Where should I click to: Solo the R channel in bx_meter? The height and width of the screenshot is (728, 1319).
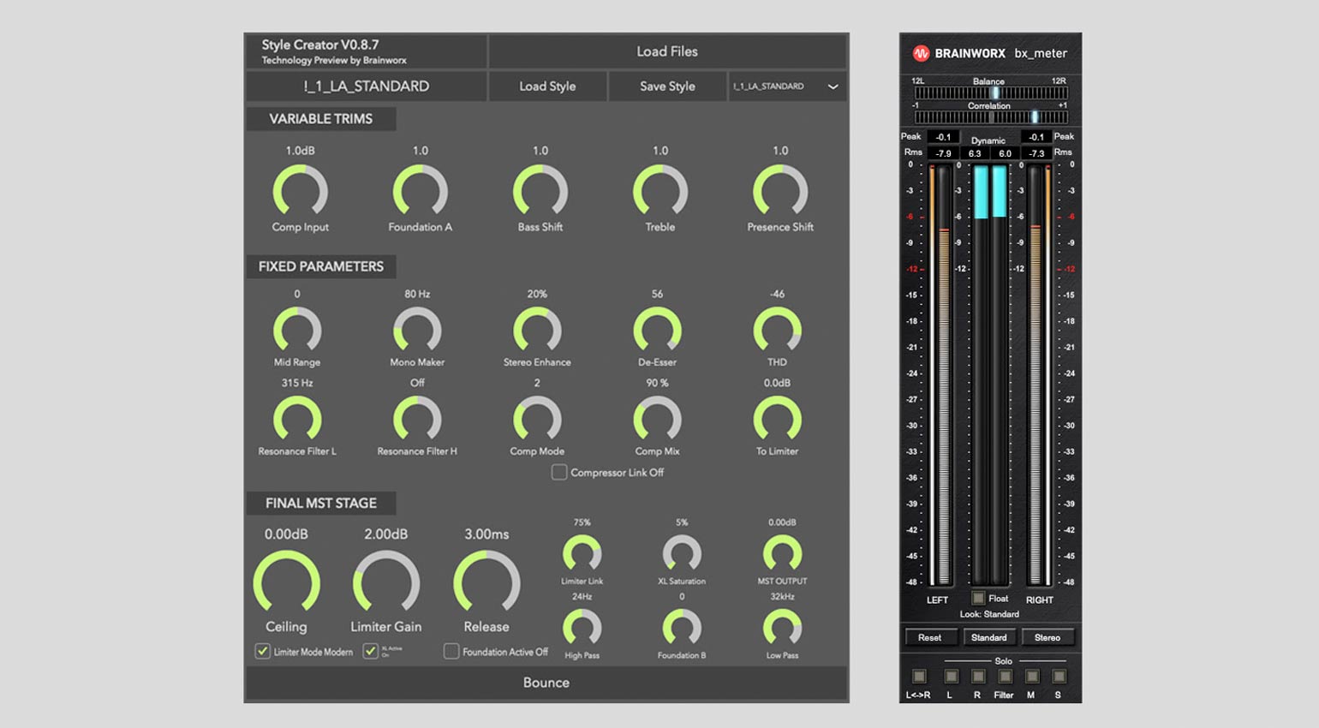pyautogui.click(x=978, y=676)
